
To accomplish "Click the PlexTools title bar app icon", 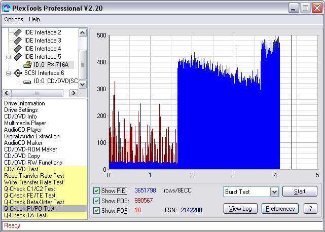I will [6, 8].
